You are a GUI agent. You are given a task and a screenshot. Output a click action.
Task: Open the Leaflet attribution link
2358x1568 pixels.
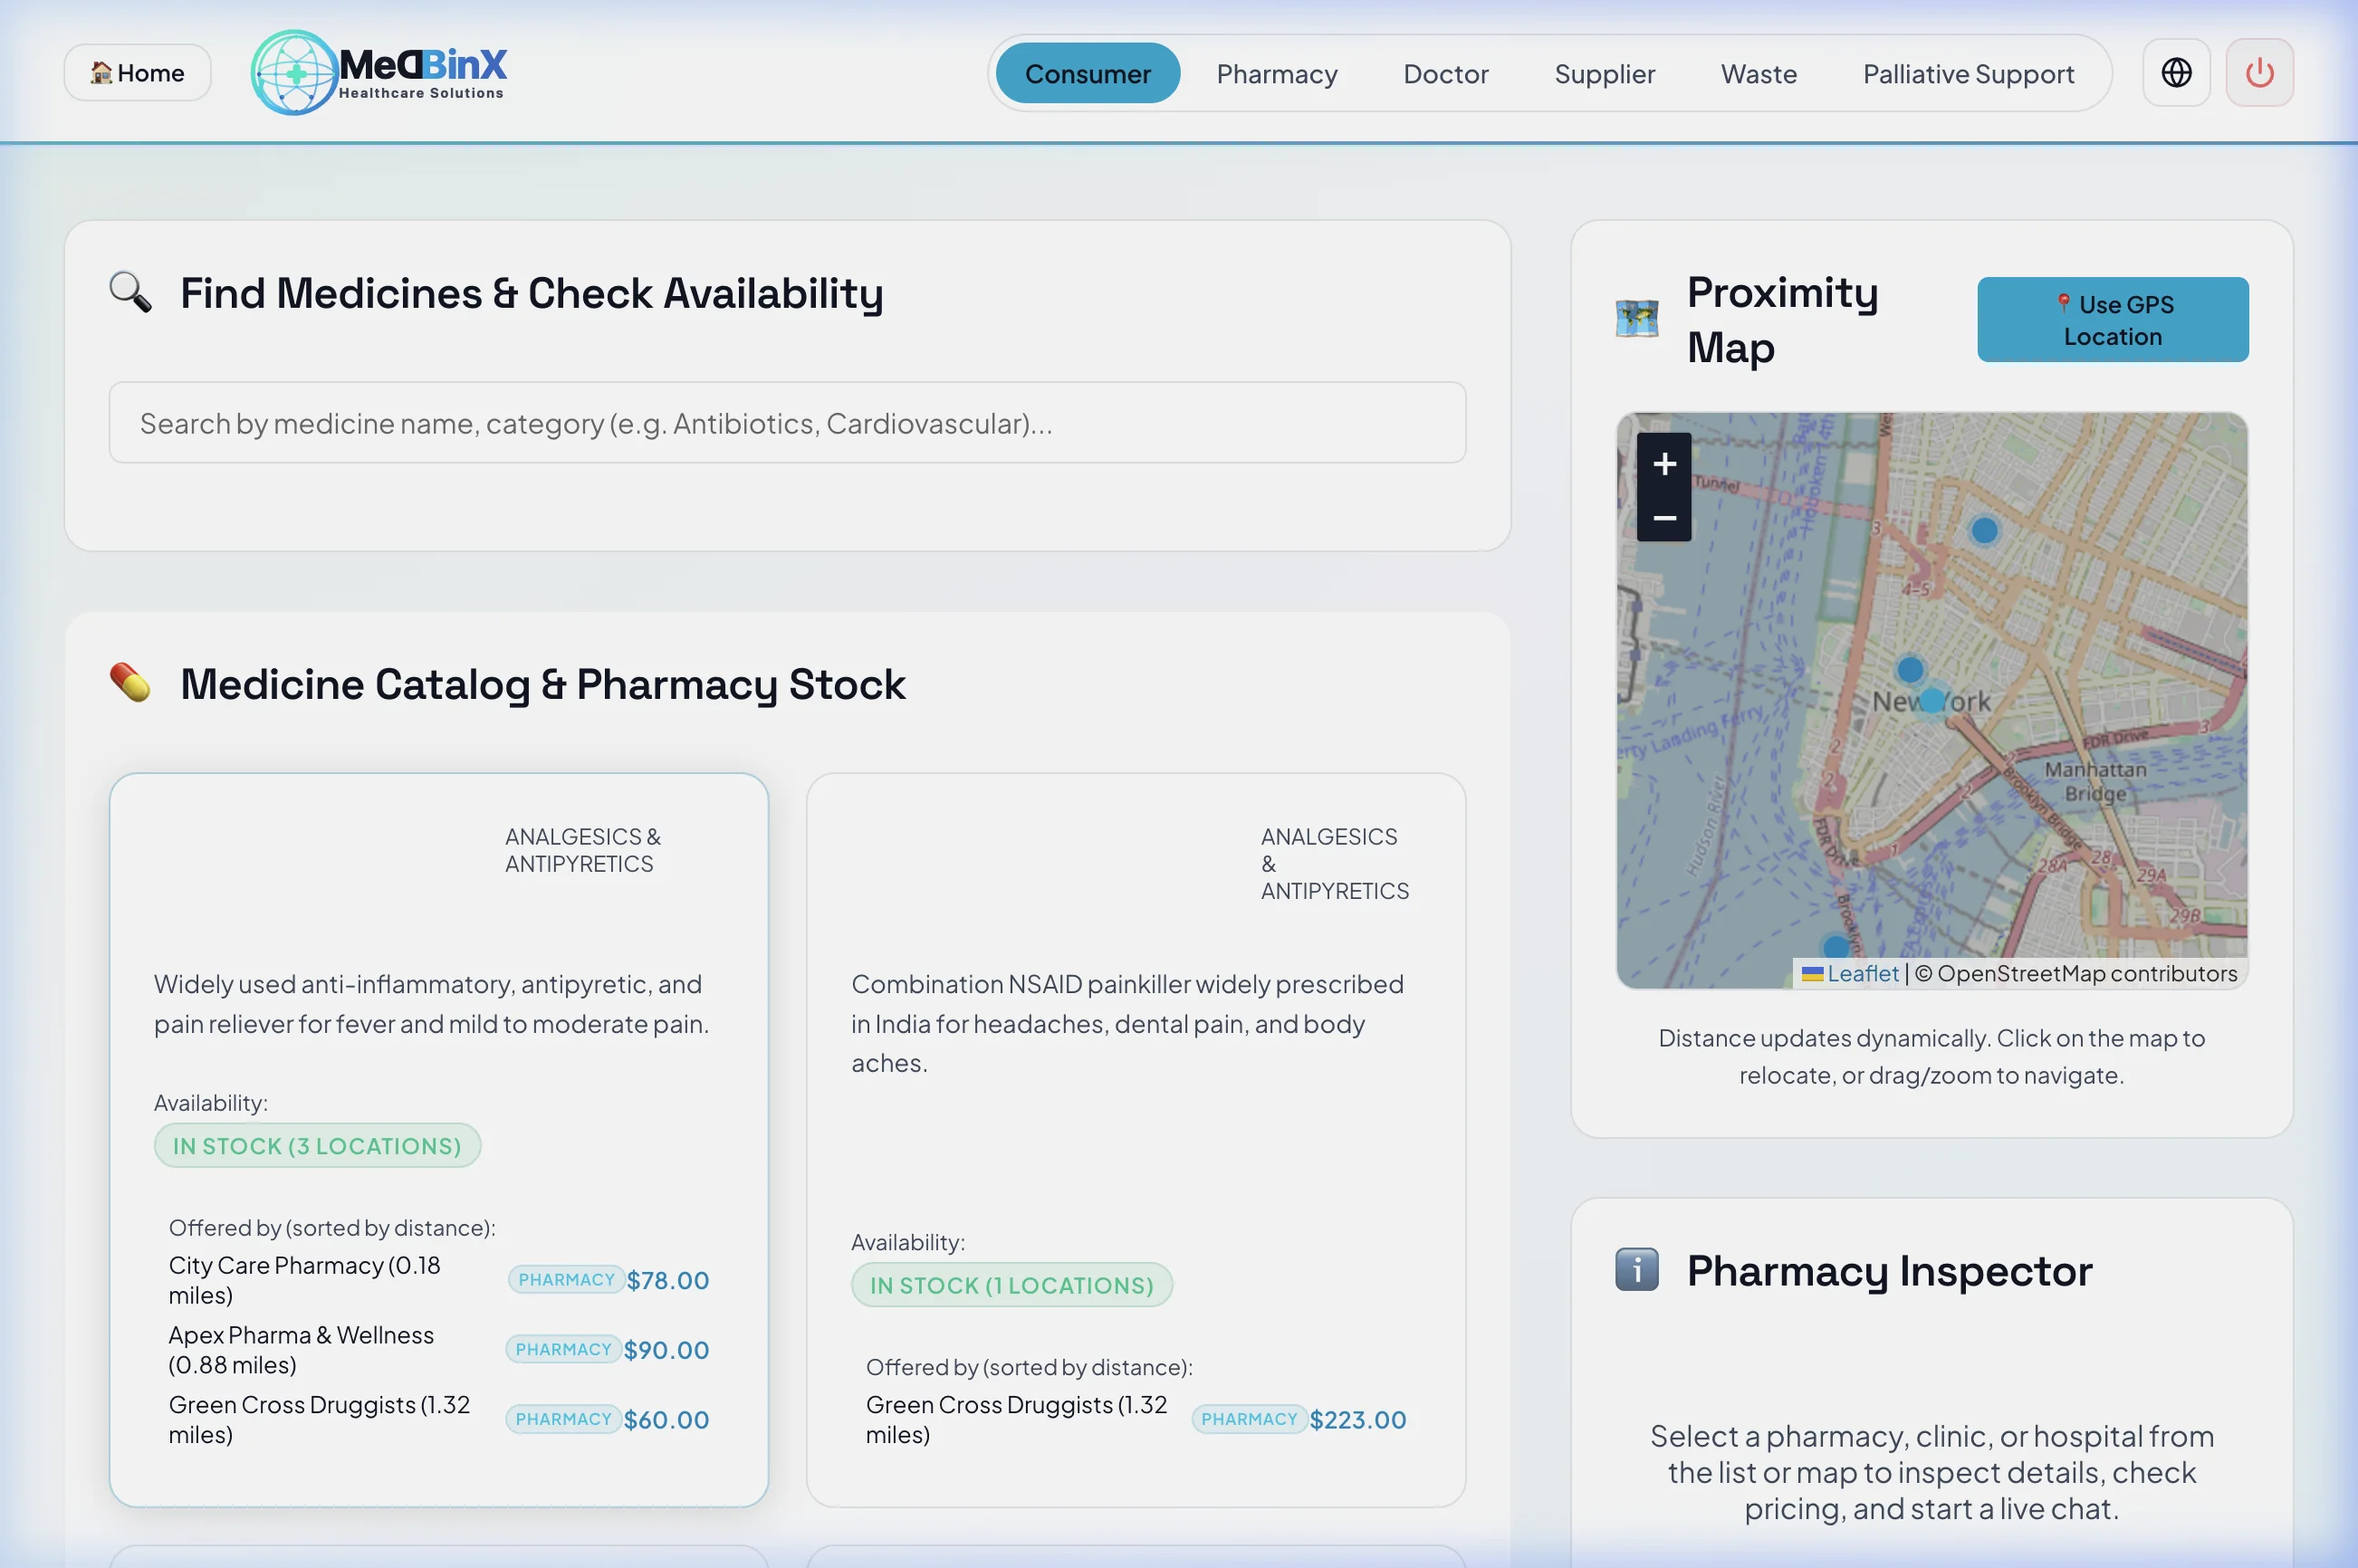click(1861, 973)
